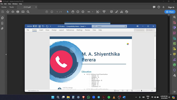Screen dimensions: 177x100
Task: Choose the selection arrow tool in Acrobat
Action: 68,12
